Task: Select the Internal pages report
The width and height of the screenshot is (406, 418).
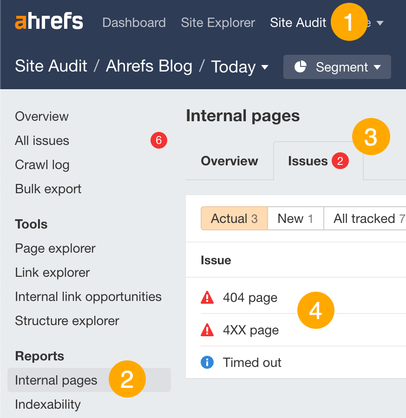Action: (x=56, y=380)
